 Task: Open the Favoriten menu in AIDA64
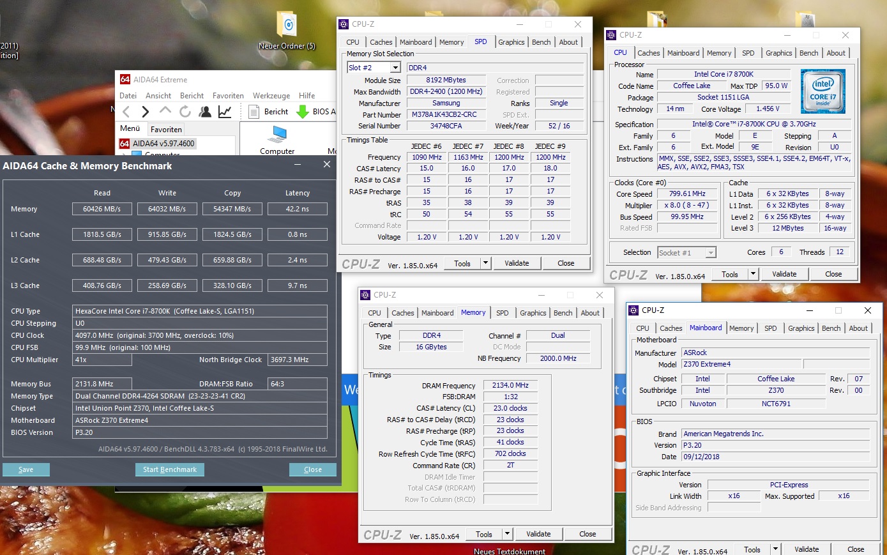click(x=228, y=96)
